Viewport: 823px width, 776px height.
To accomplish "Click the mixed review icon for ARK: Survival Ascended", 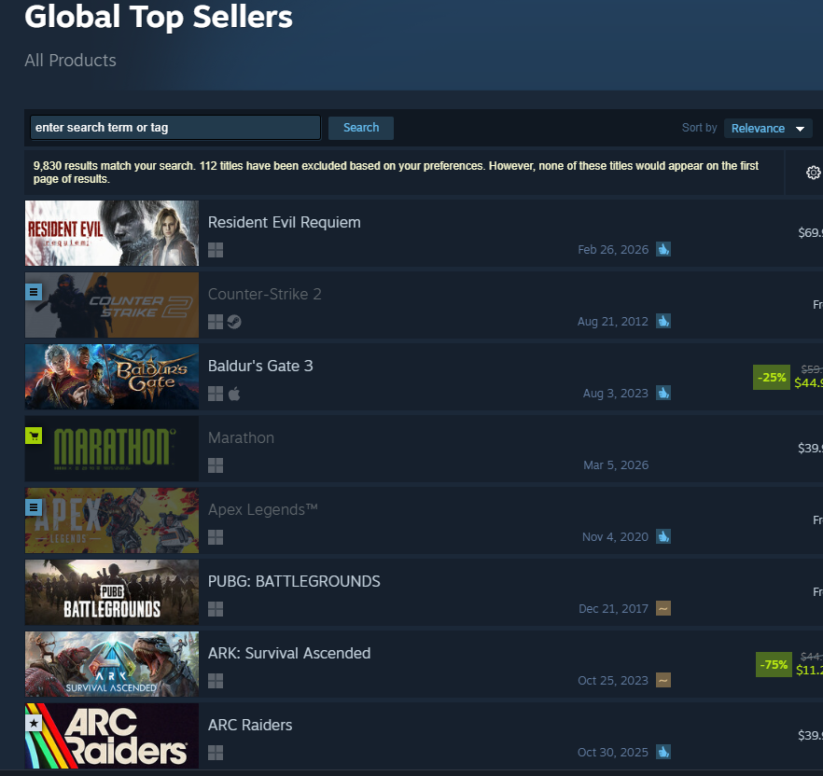I will click(663, 681).
